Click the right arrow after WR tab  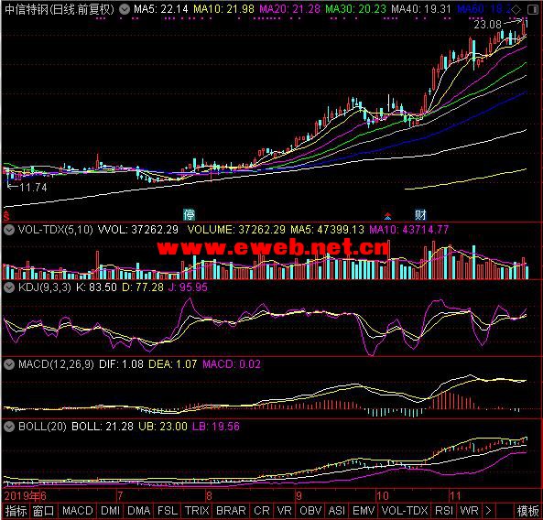point(488,510)
